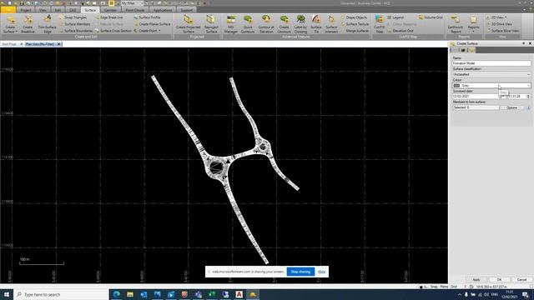
Task: Click the Selected members field
Action: [x=476, y=107]
